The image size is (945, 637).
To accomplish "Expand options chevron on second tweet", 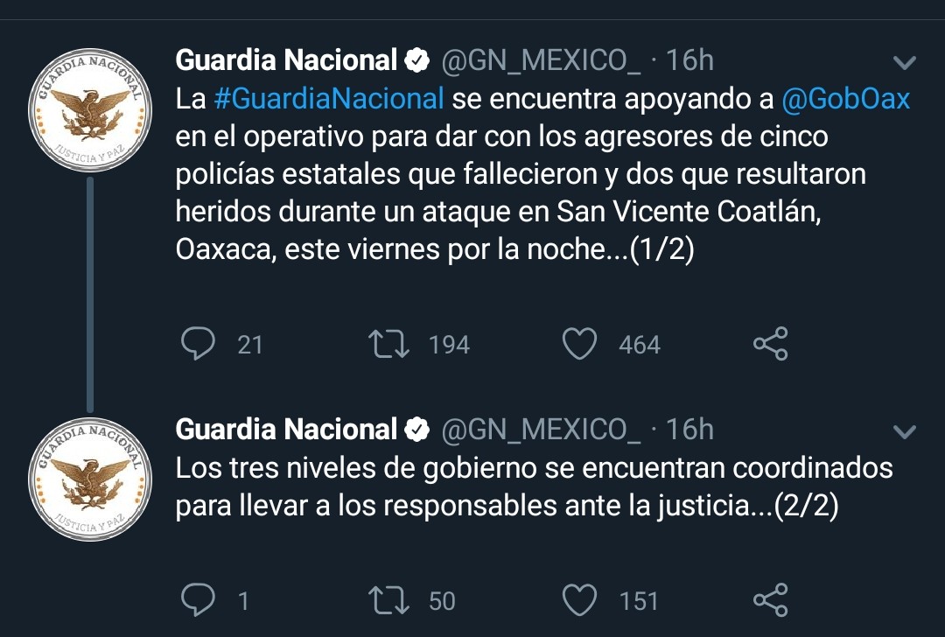I will pos(905,431).
